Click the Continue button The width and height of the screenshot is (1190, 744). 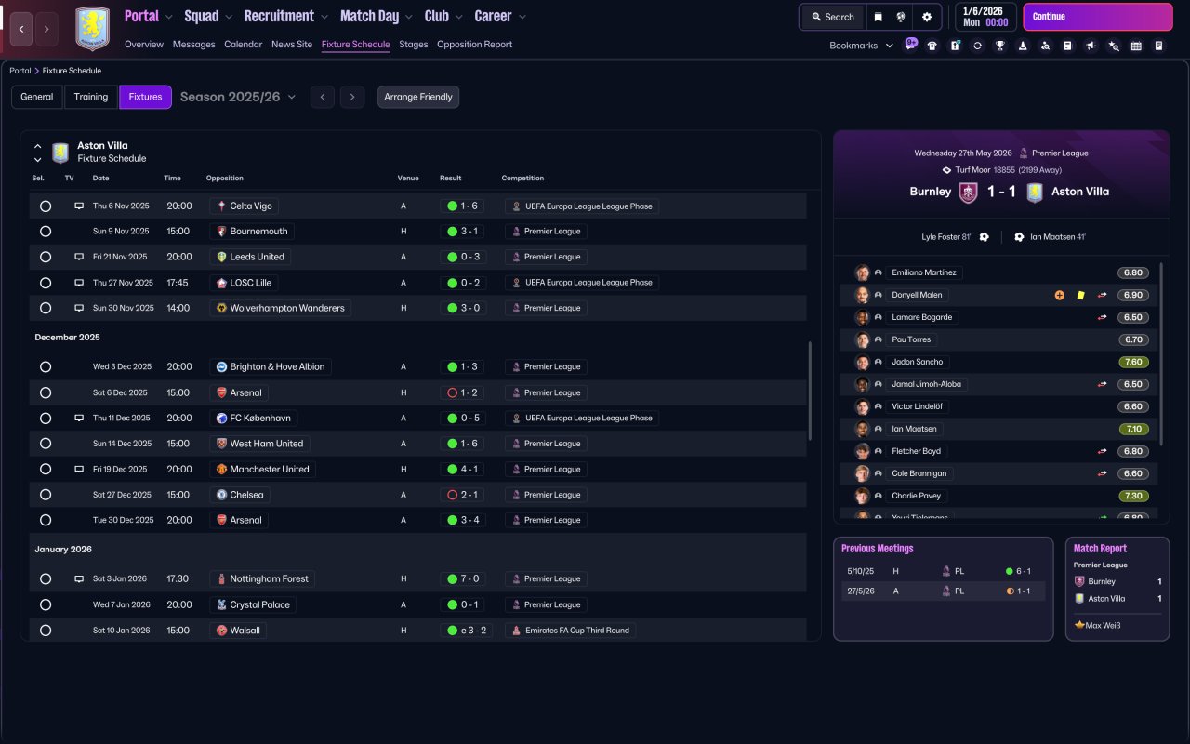pyautogui.click(x=1098, y=17)
